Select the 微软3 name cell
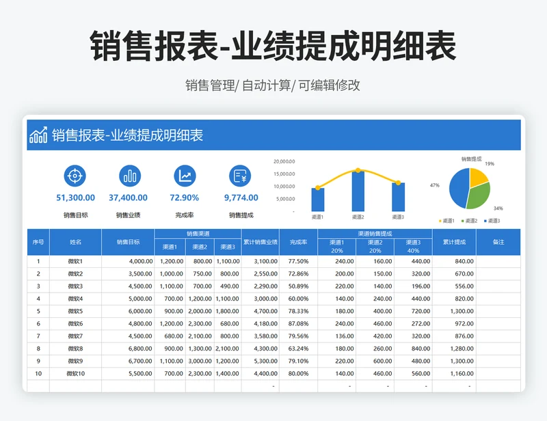The height and width of the screenshot is (421, 547). coord(75,286)
